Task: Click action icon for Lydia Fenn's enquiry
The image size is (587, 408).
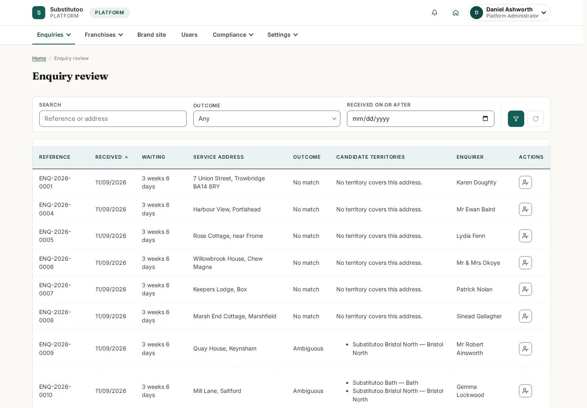Action: [525, 236]
